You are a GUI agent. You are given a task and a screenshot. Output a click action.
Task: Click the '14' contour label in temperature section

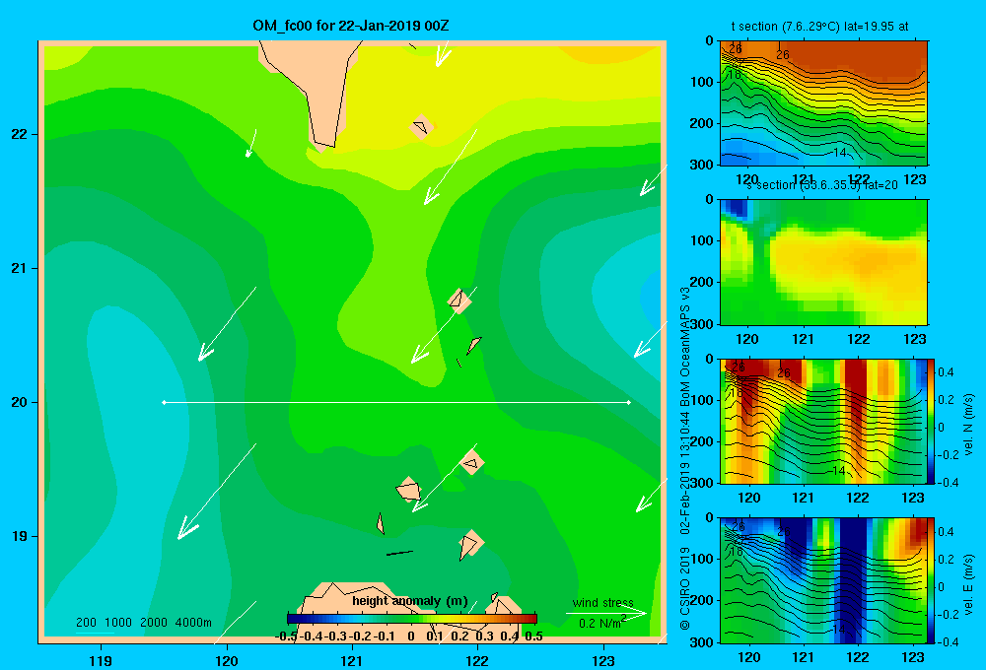click(840, 152)
